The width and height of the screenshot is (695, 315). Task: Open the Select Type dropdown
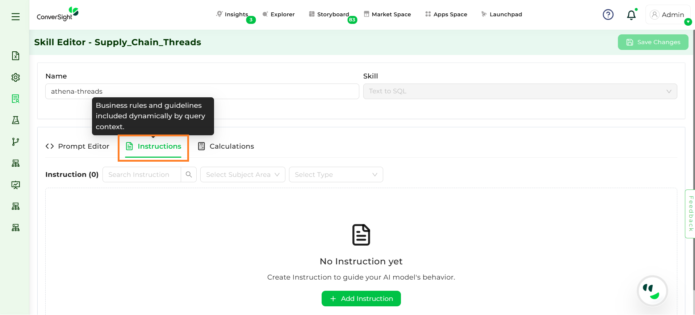pos(336,175)
